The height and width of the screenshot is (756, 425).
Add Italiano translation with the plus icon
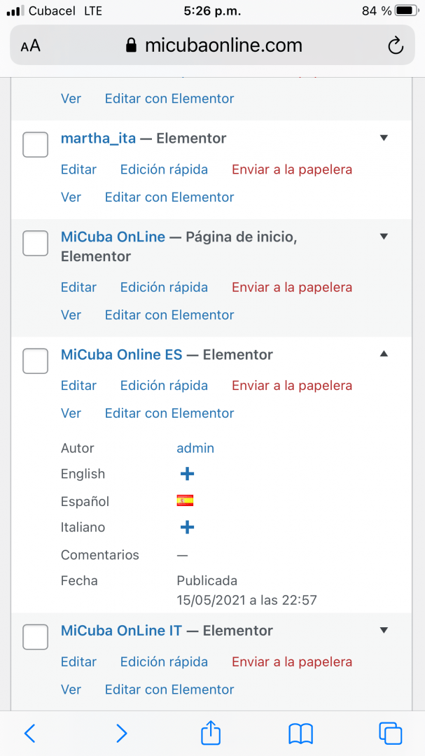(x=187, y=528)
